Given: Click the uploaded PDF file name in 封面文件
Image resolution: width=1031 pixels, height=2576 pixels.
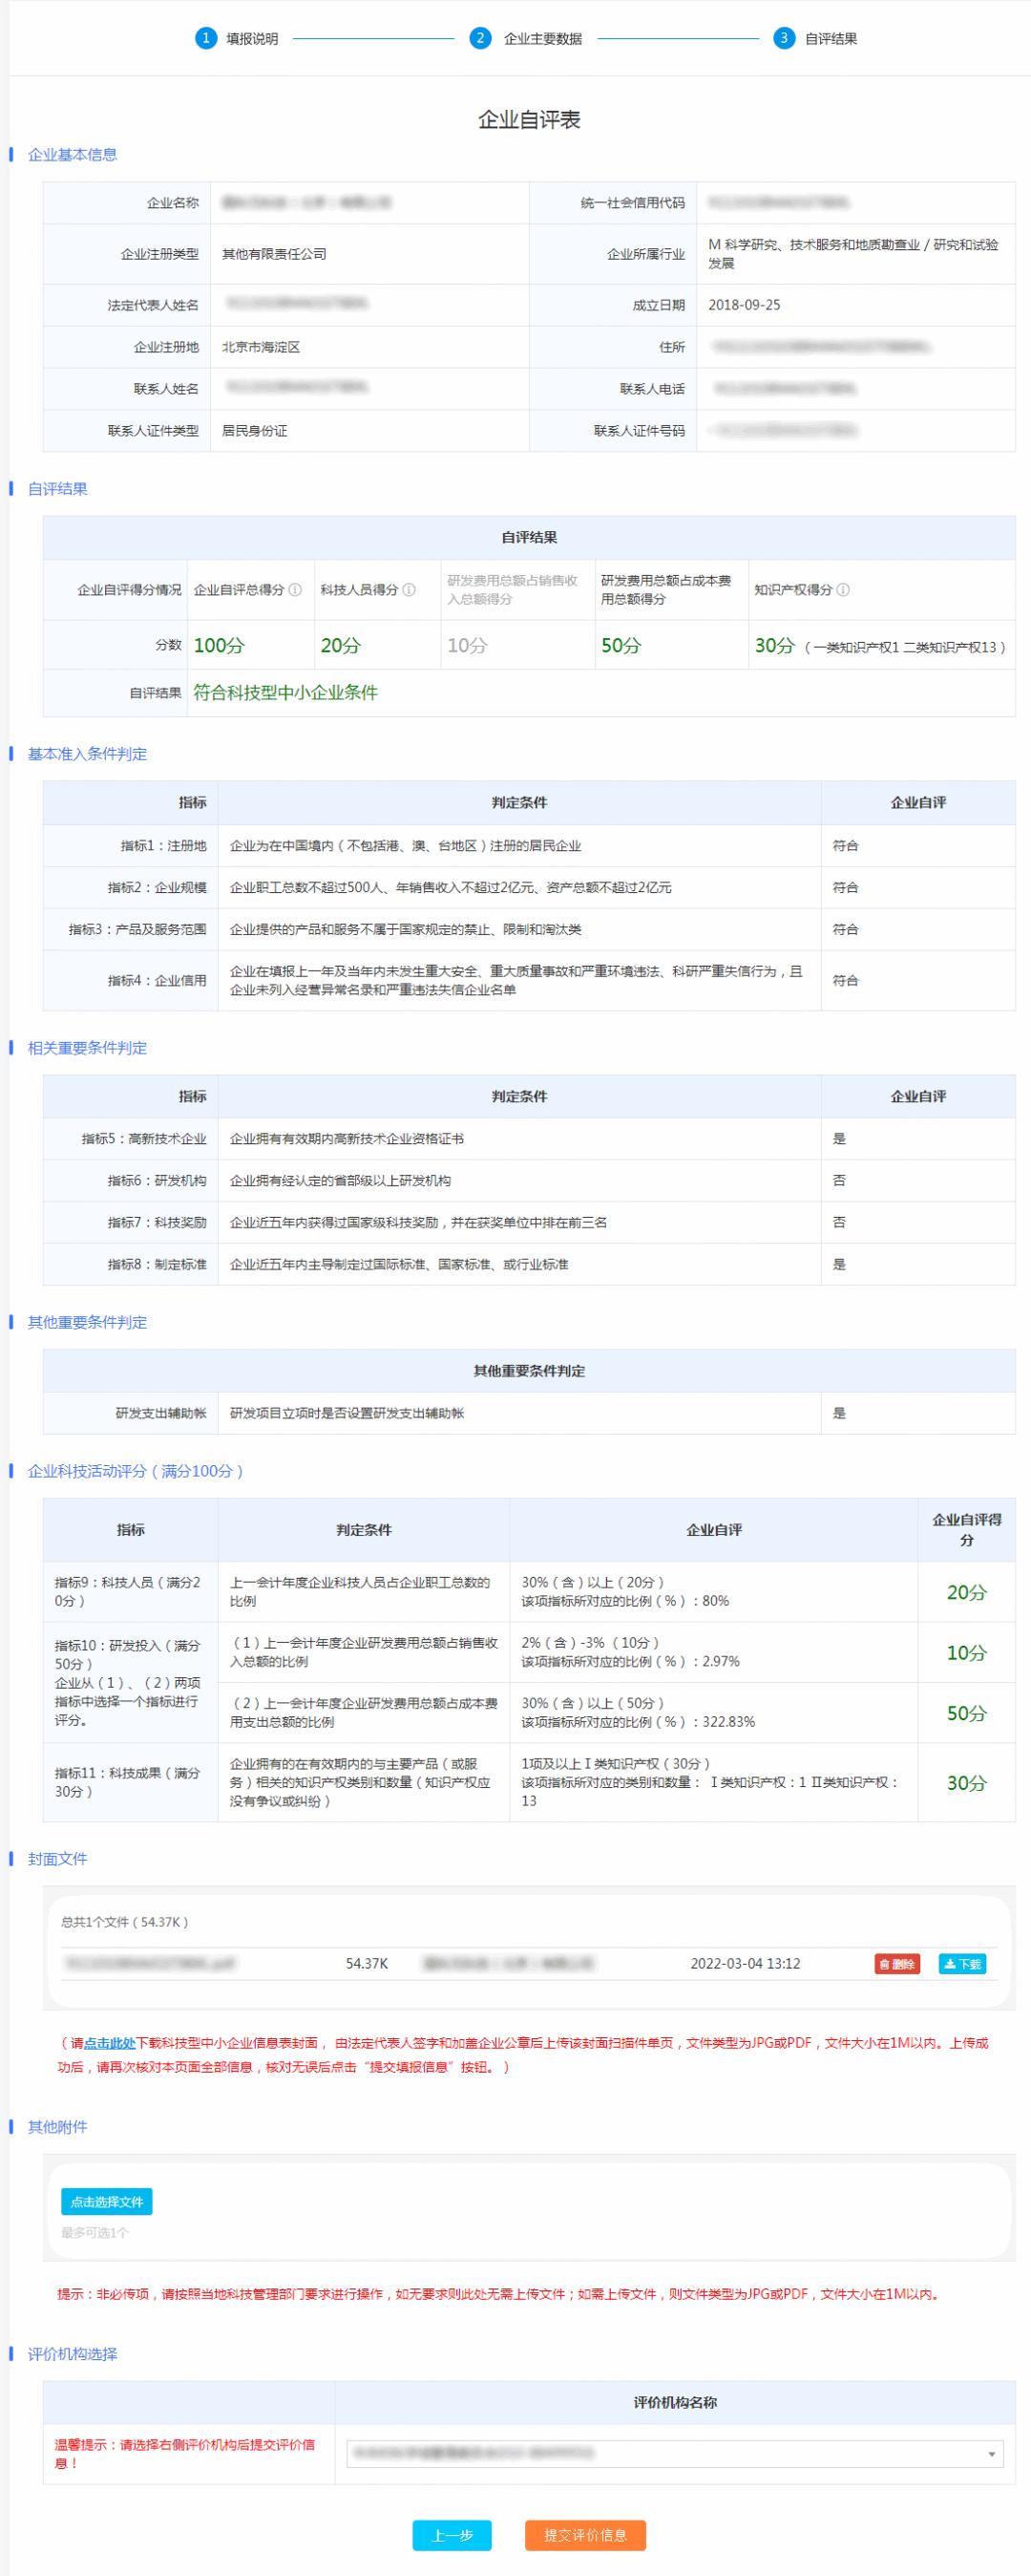Looking at the screenshot, I should pyautogui.click(x=150, y=1964).
